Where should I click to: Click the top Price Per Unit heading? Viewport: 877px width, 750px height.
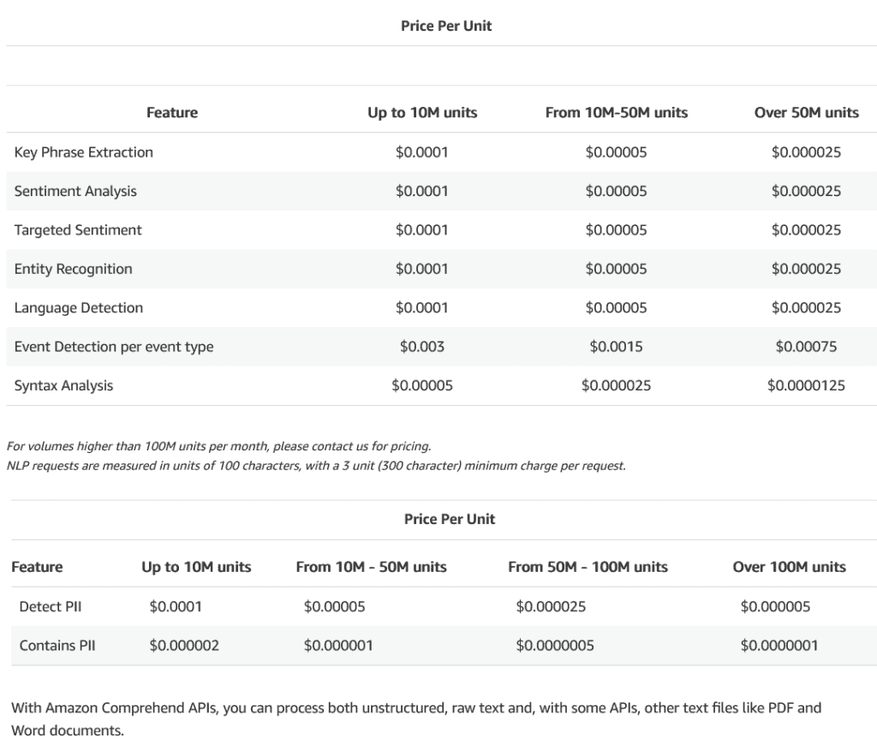[x=446, y=26]
